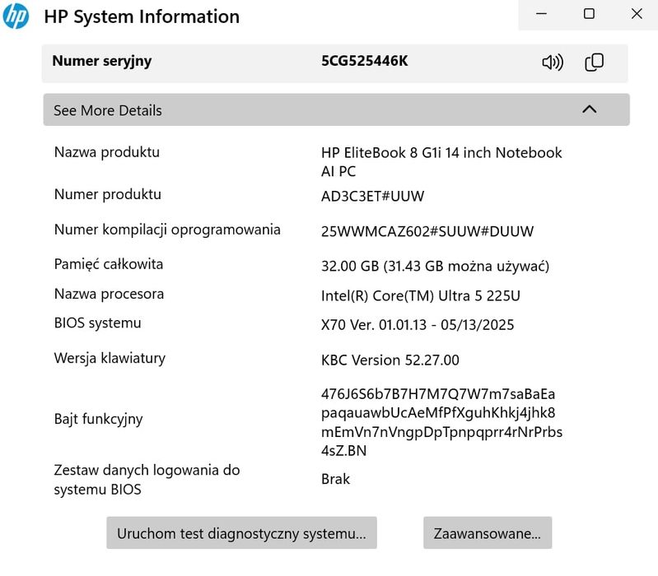This screenshot has height=576, width=658.
Task: Collapse the See More Details chevron
Action: coord(589,109)
